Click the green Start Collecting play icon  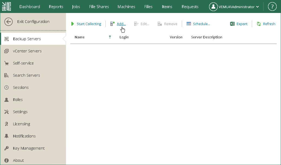(72, 24)
